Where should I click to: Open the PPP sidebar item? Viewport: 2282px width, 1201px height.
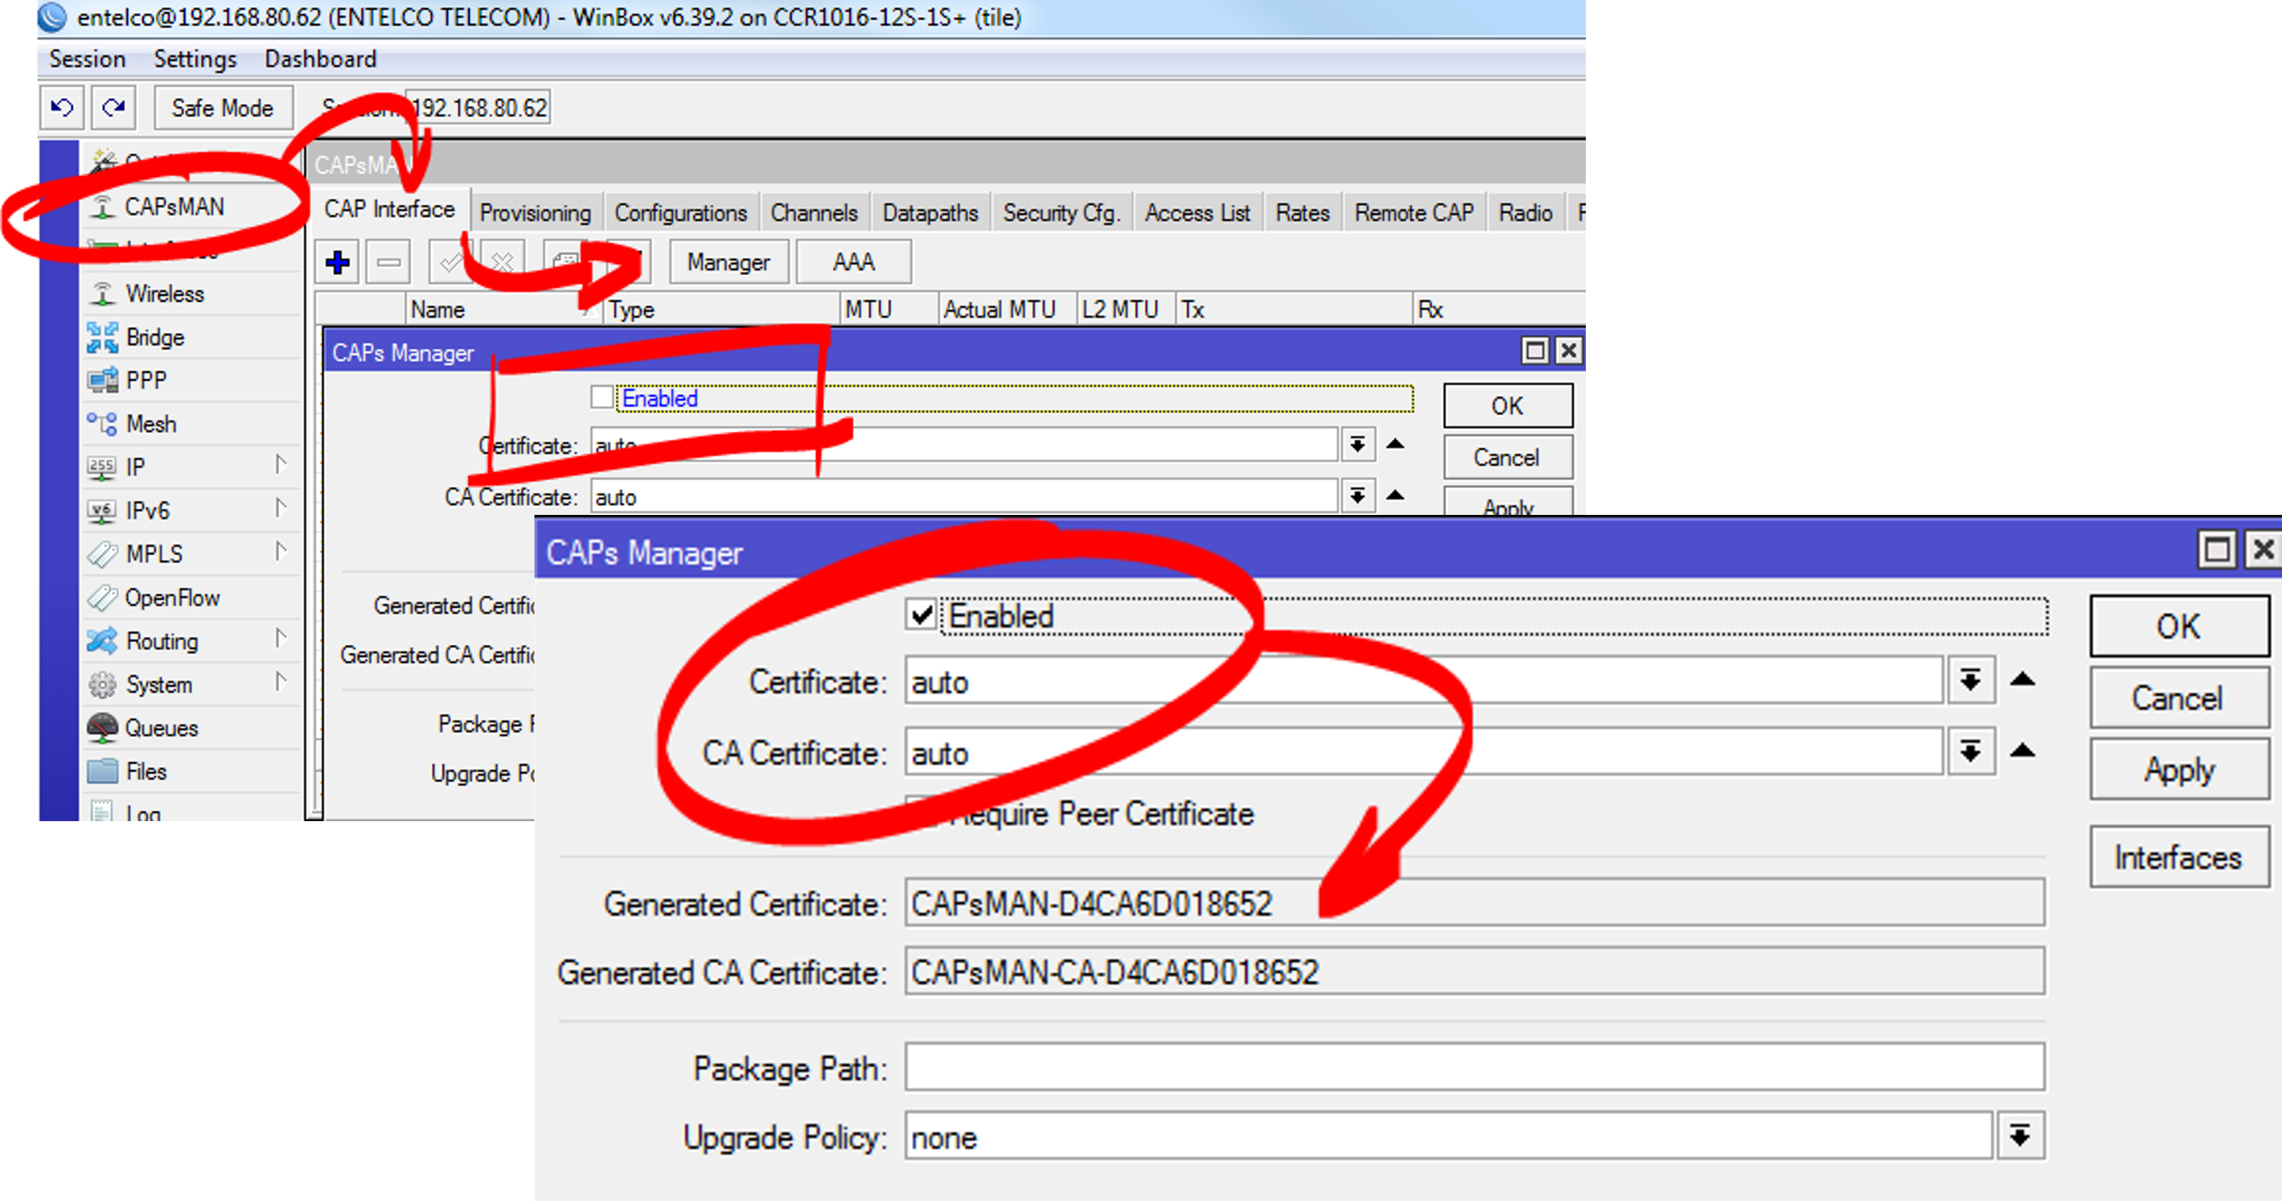point(145,381)
